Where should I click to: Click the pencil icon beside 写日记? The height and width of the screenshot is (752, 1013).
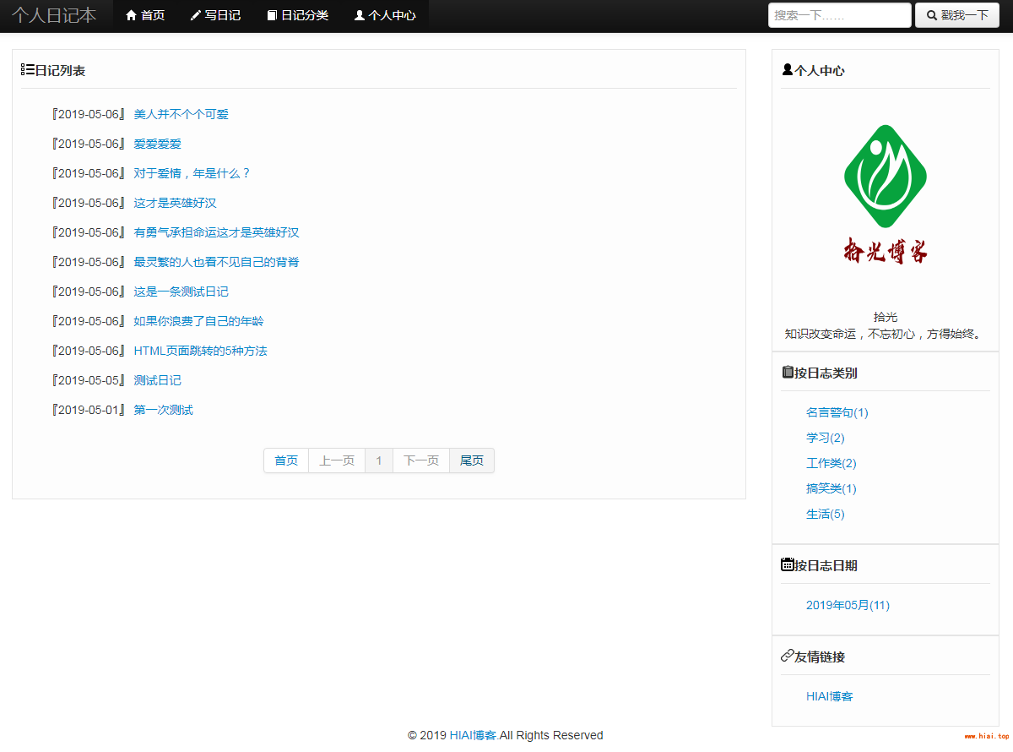(x=196, y=15)
